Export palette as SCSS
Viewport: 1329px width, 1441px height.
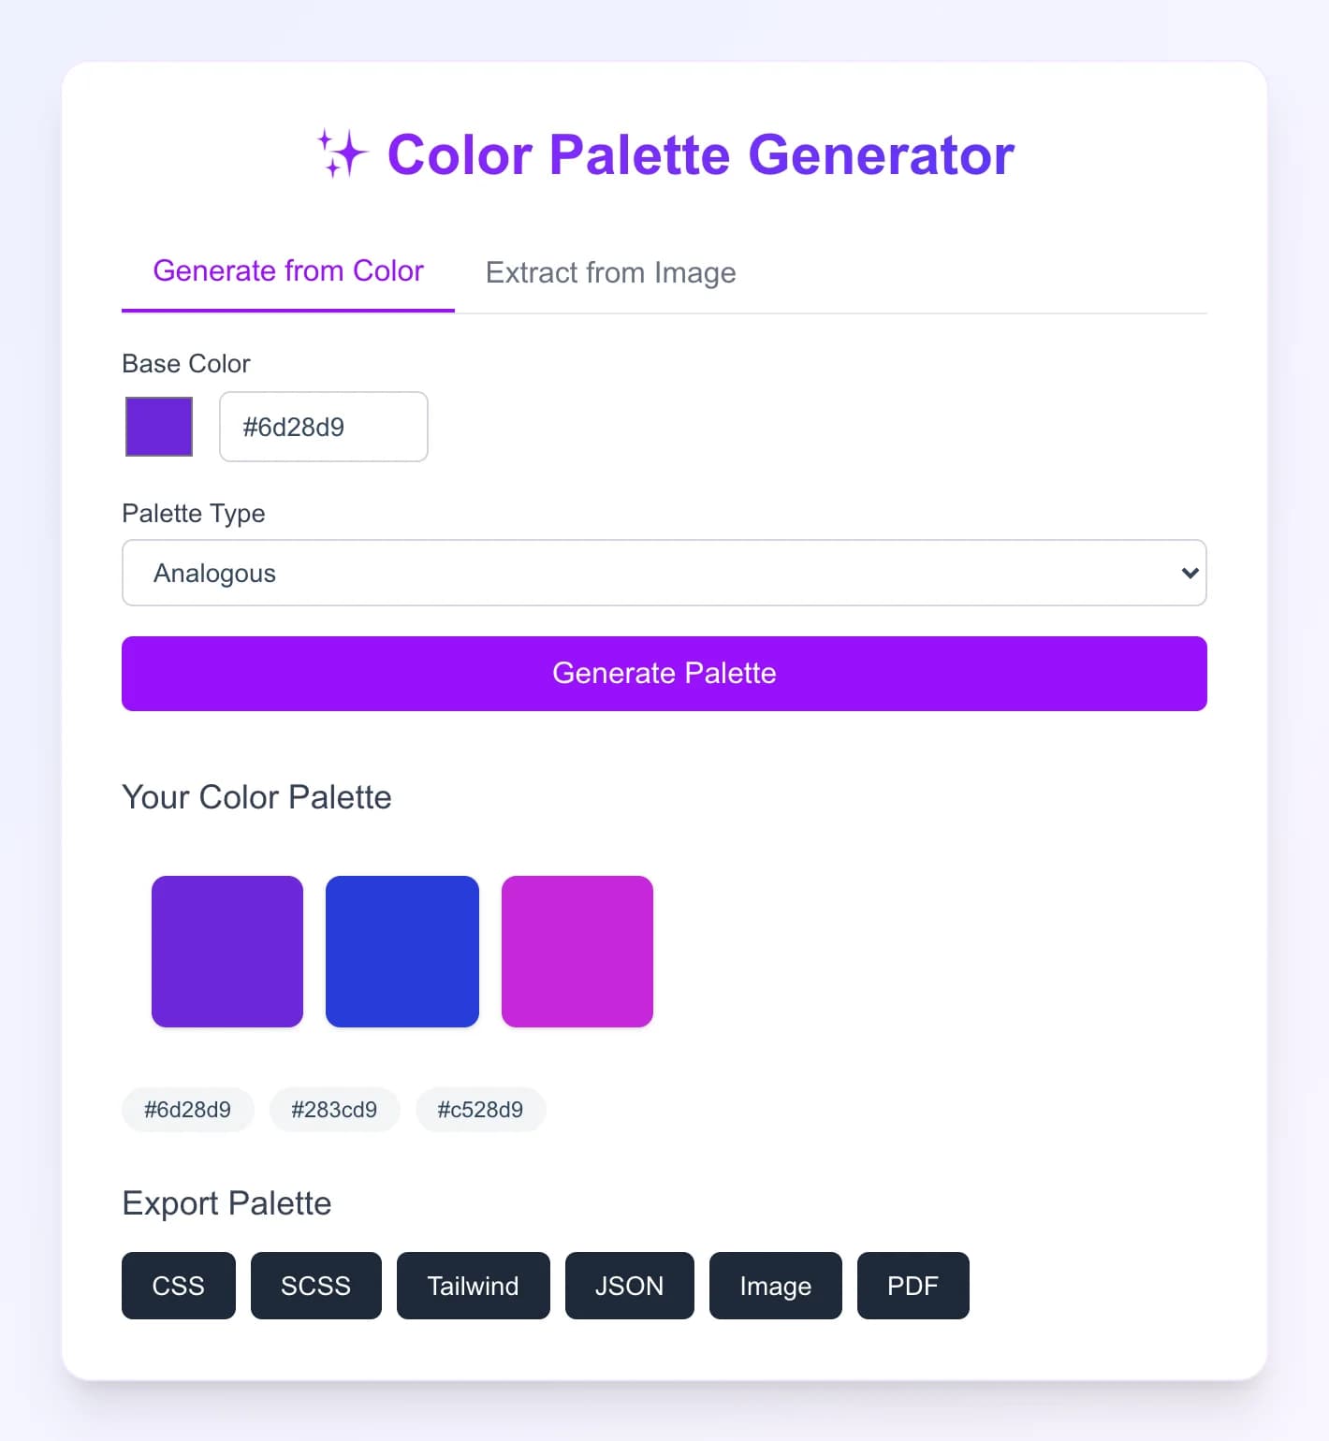pos(316,1286)
